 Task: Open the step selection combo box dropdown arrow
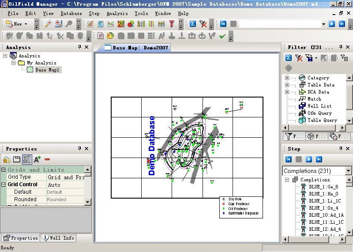(x=323, y=24)
